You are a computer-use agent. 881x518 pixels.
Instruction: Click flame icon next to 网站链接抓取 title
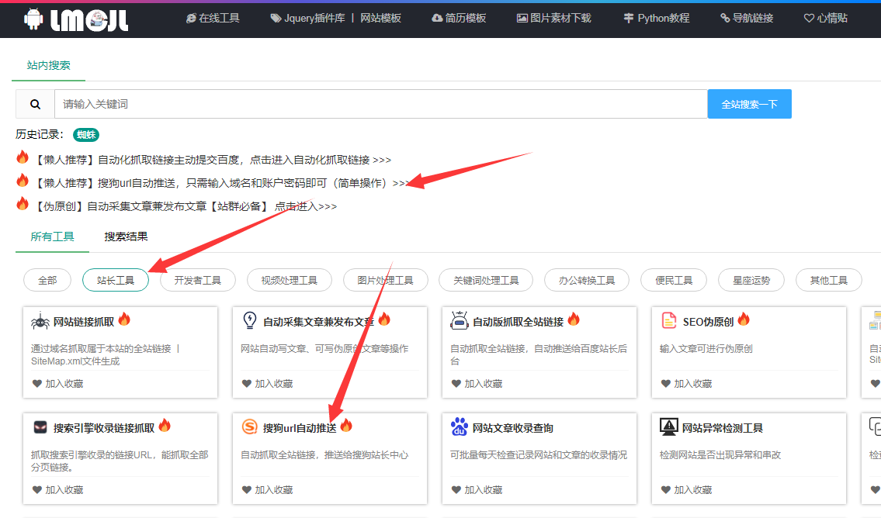coord(124,319)
